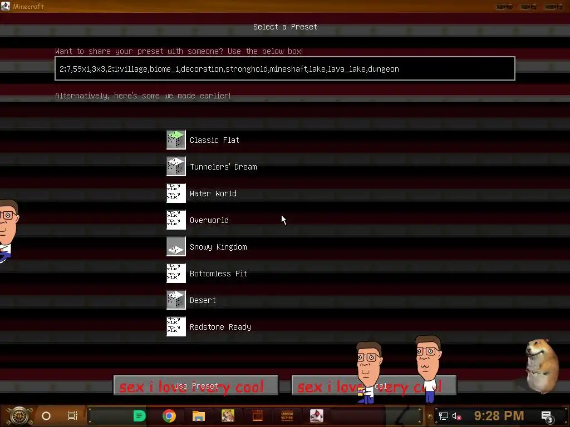Switch to the Minecraft Java taskbar icon
Image resolution: width=570 pixels, height=427 pixels.
point(316,416)
